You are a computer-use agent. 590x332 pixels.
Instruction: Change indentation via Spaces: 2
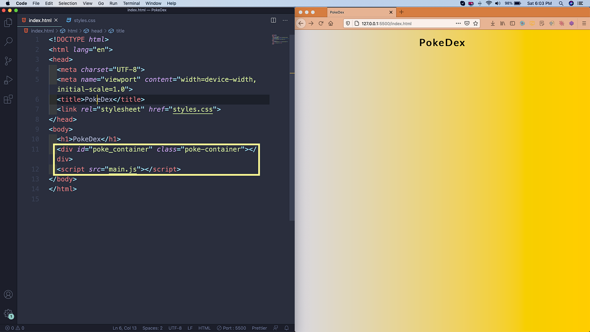pos(152,328)
